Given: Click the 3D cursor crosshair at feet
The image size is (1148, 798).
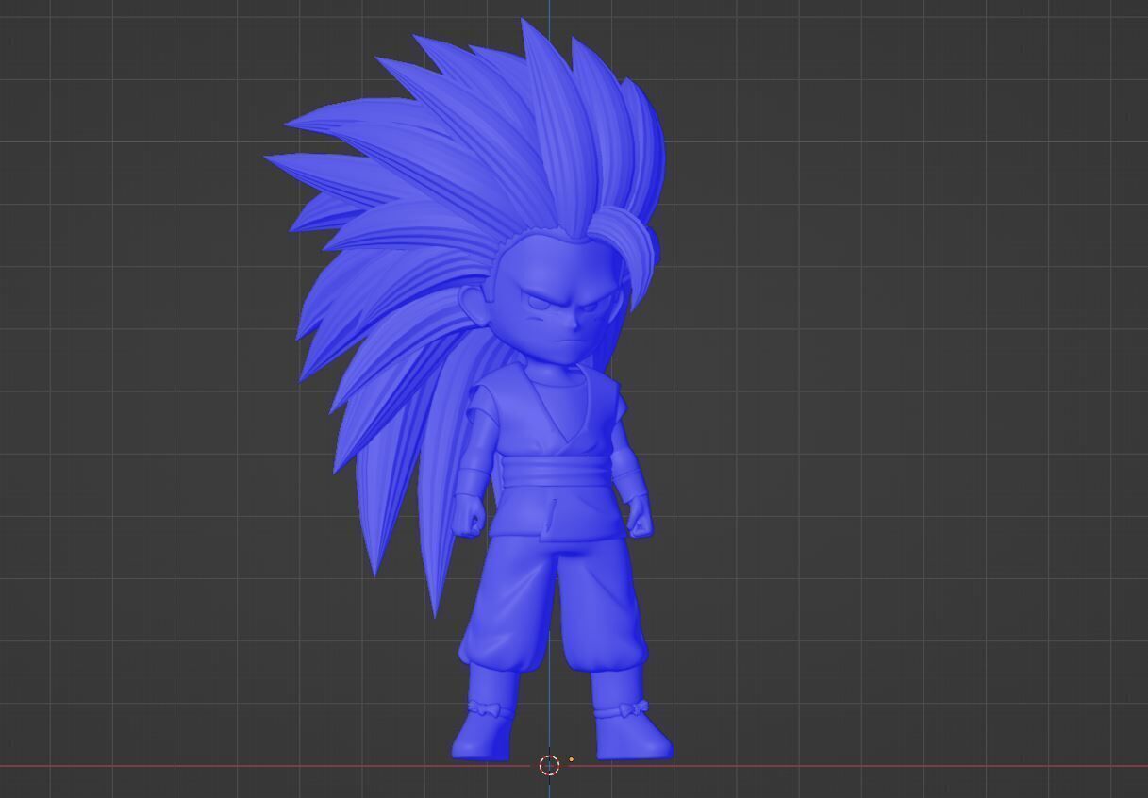Looking at the screenshot, I should tap(550, 765).
